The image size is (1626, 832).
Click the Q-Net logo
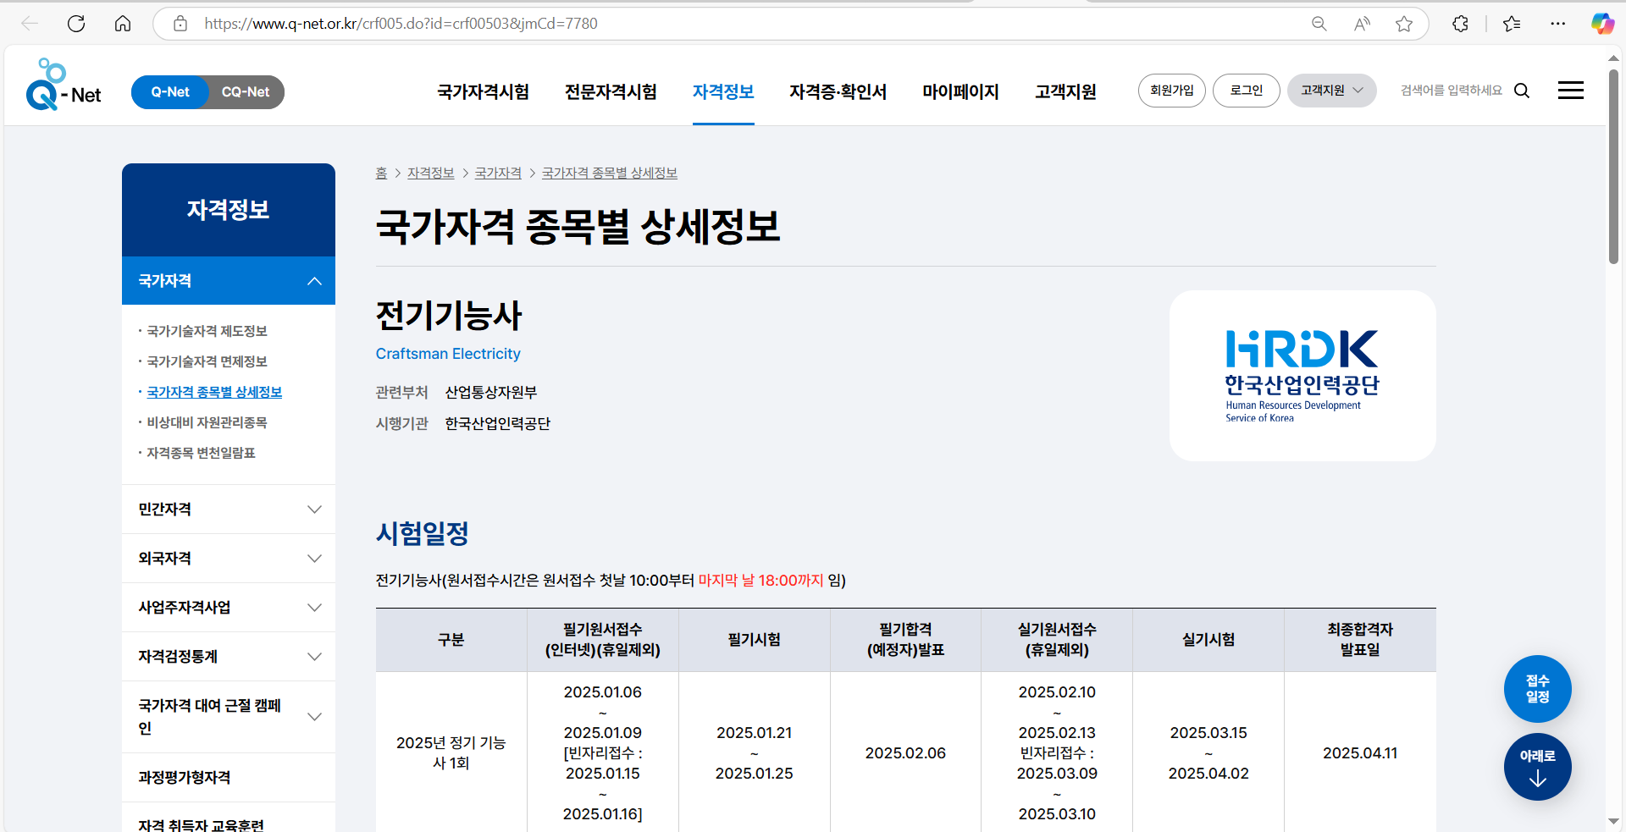[64, 85]
